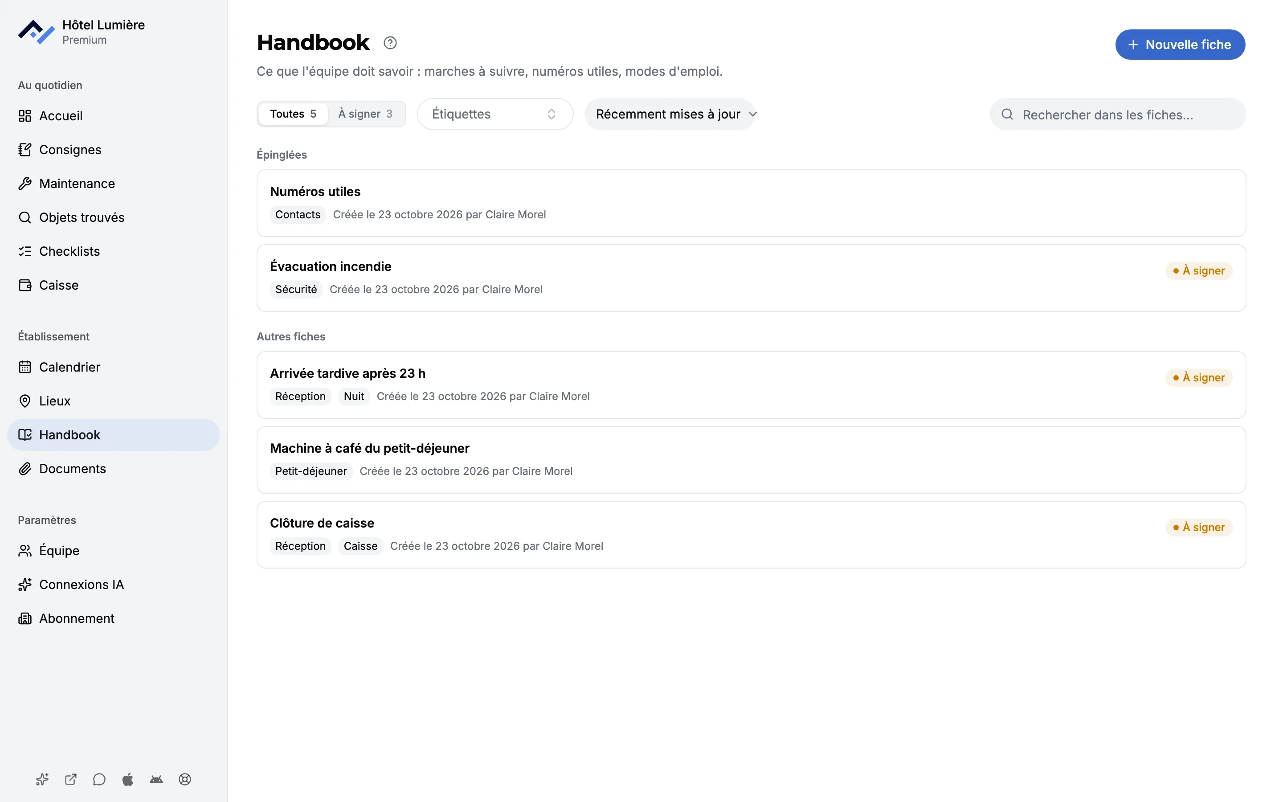The height and width of the screenshot is (802, 1283).
Task: Switch to the À signer tab
Action: pyautogui.click(x=365, y=114)
